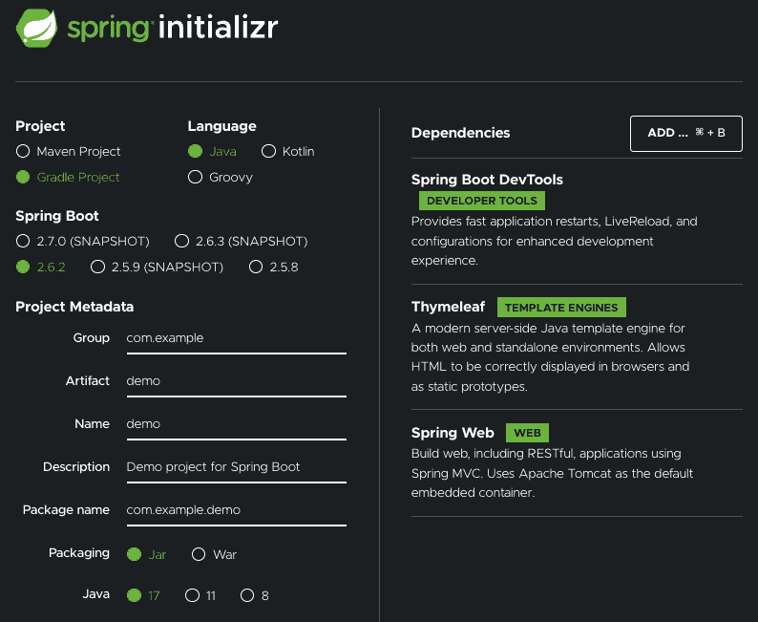Click the Spring Web dependency title
The height and width of the screenshot is (622, 758).
click(x=453, y=433)
